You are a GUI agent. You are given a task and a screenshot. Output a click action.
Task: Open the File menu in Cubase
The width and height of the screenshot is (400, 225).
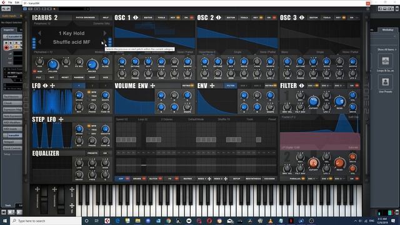click(10, 2)
